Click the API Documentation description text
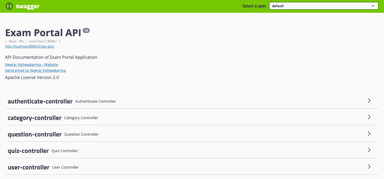This screenshot has height=179, width=384. [x=51, y=57]
